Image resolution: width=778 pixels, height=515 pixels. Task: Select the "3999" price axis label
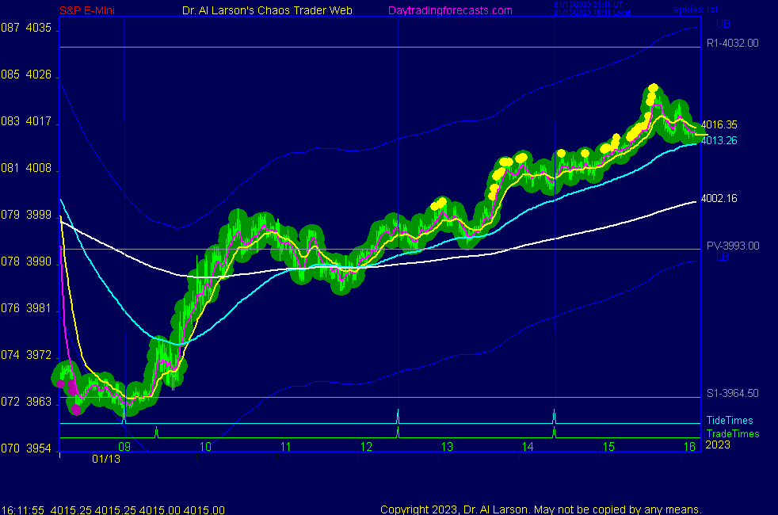point(39,215)
